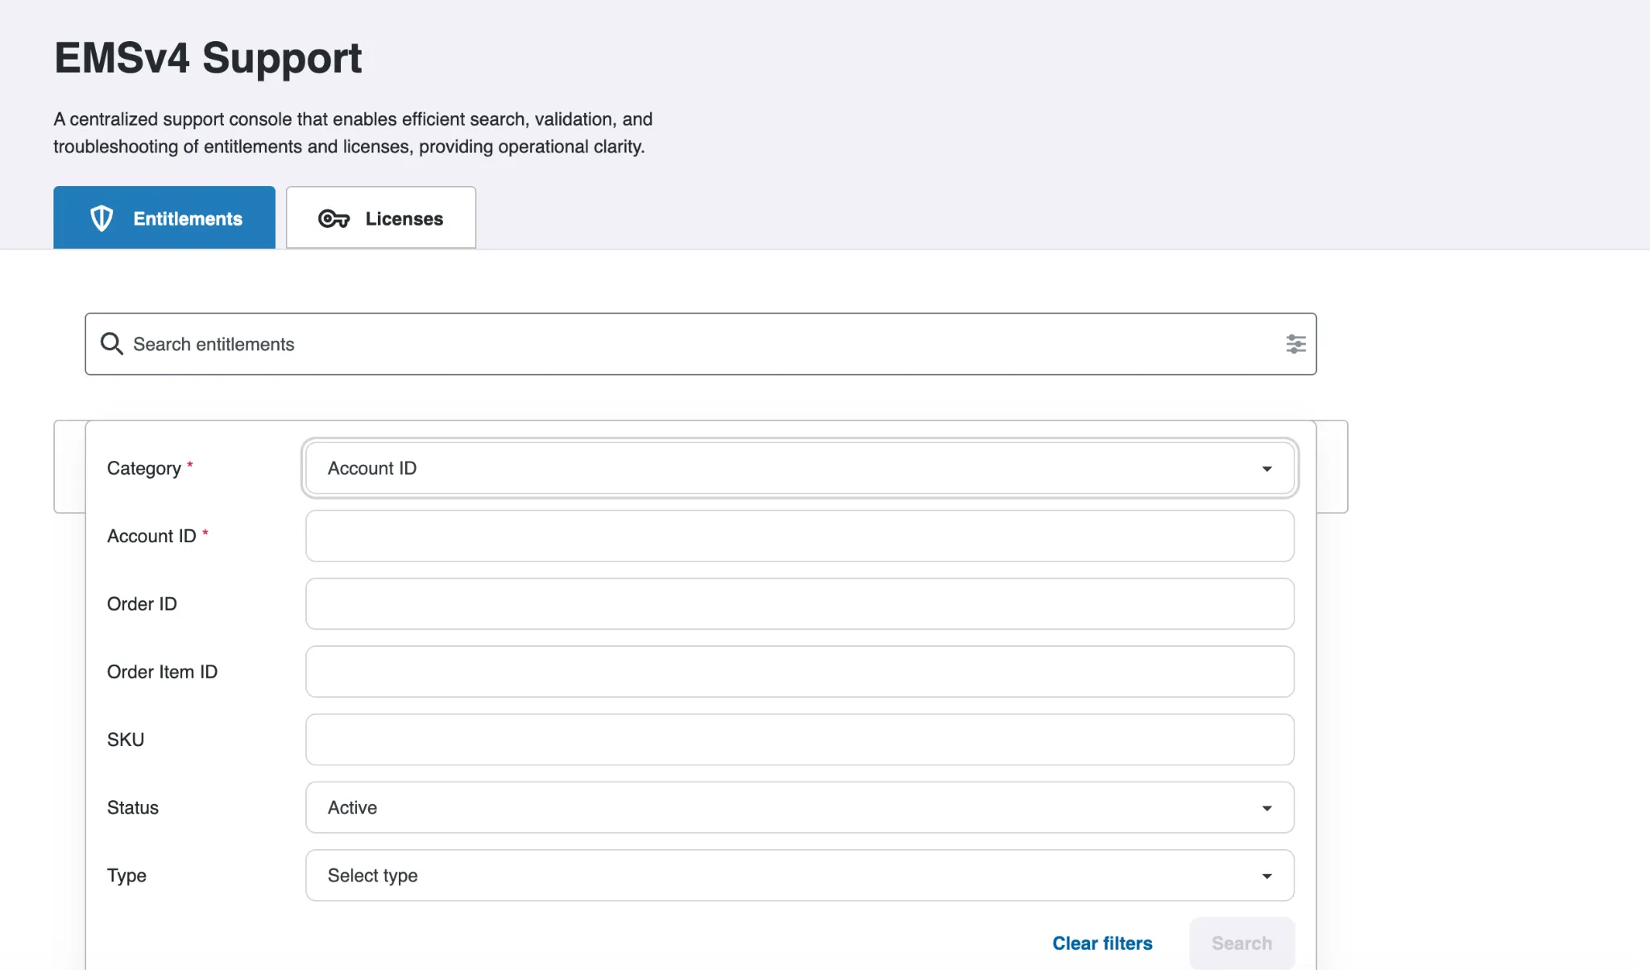Click the Type field label
This screenshot has height=970, width=1650.
(x=126, y=876)
